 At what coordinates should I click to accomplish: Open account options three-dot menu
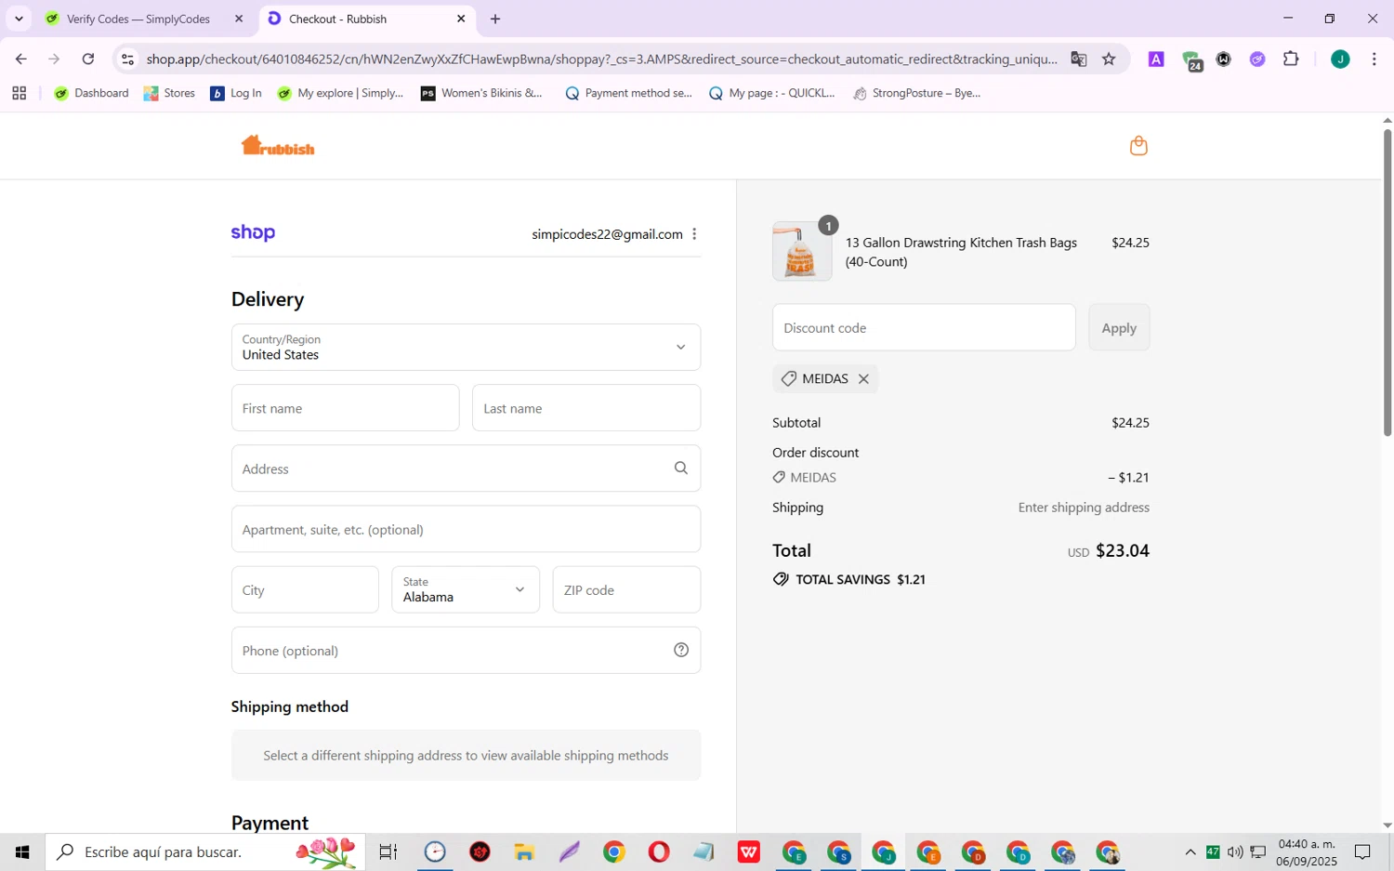tap(694, 234)
